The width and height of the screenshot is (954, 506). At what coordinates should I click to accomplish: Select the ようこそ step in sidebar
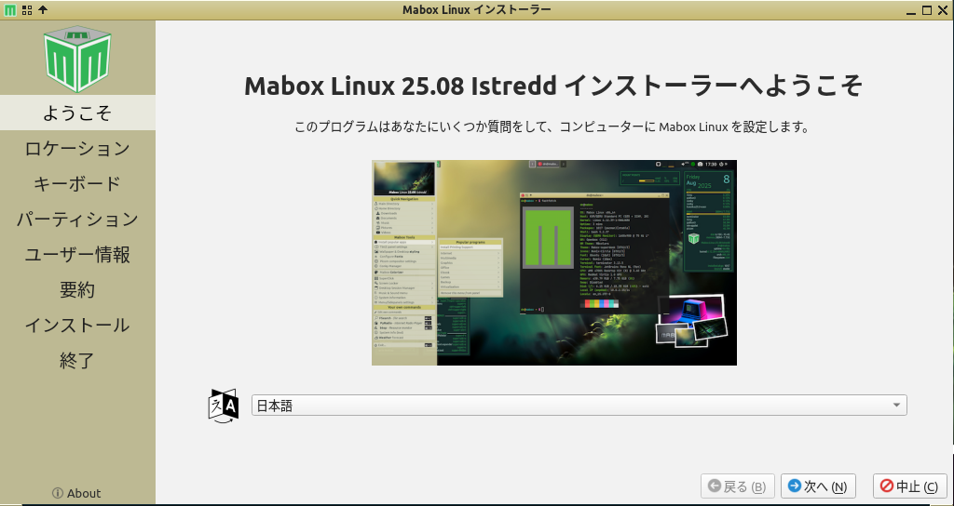[x=77, y=113]
